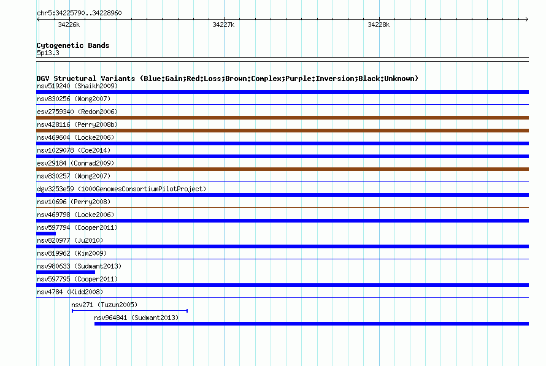Select the dgv3253e59 blue variant bar
Viewport: 546px width, 366px height.
click(x=282, y=195)
